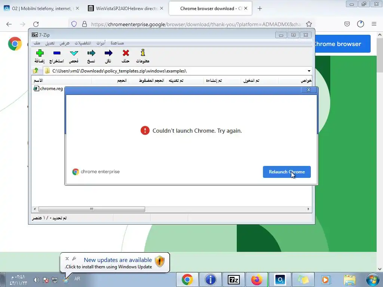Click the 7-Zip scrollbar left arrow
Screen dimensions: 383x287
point(35,209)
